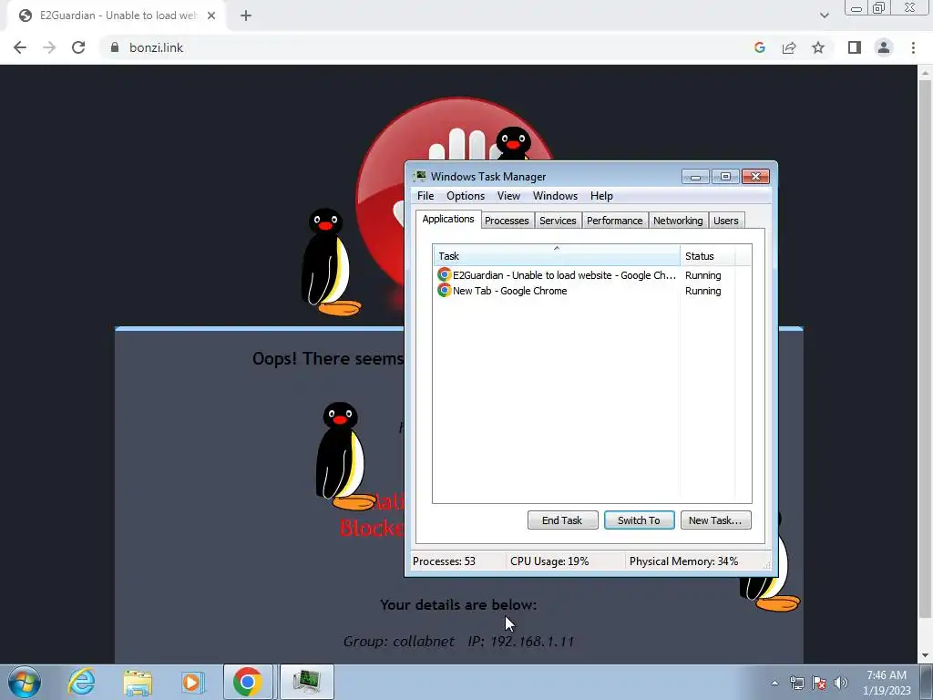Close the E2Guardian browser tab
This screenshot has width=933, height=700.
(211, 15)
